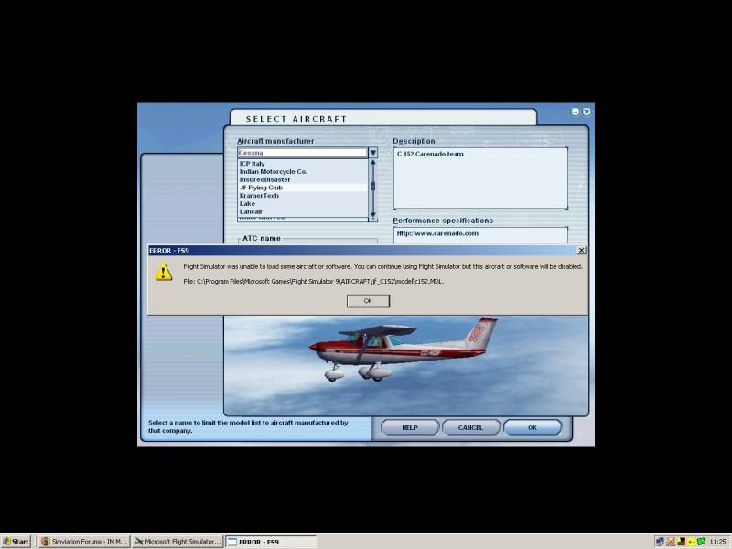Switch to Simviation Forums taskbar window

pos(84,542)
